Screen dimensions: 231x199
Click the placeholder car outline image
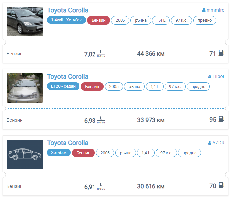(x=25, y=154)
